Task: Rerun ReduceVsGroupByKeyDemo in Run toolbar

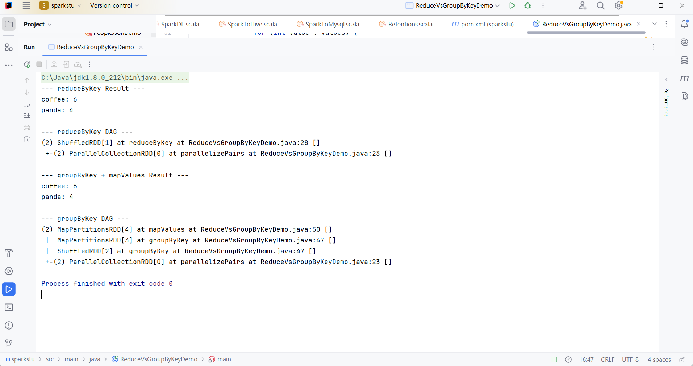Action: [27, 65]
